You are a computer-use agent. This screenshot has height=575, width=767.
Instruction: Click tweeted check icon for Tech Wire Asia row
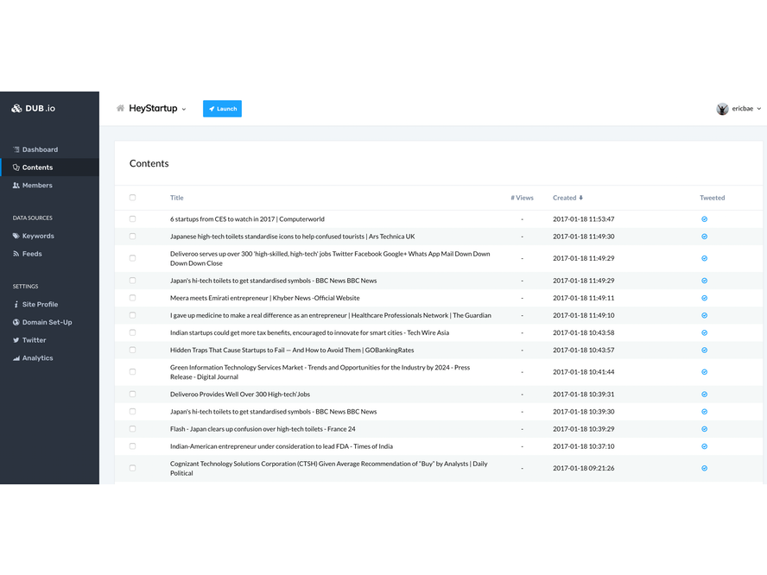click(705, 333)
